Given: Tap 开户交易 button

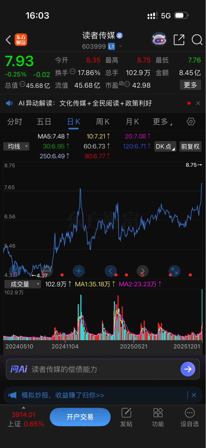Looking at the screenshot, I should (80, 417).
